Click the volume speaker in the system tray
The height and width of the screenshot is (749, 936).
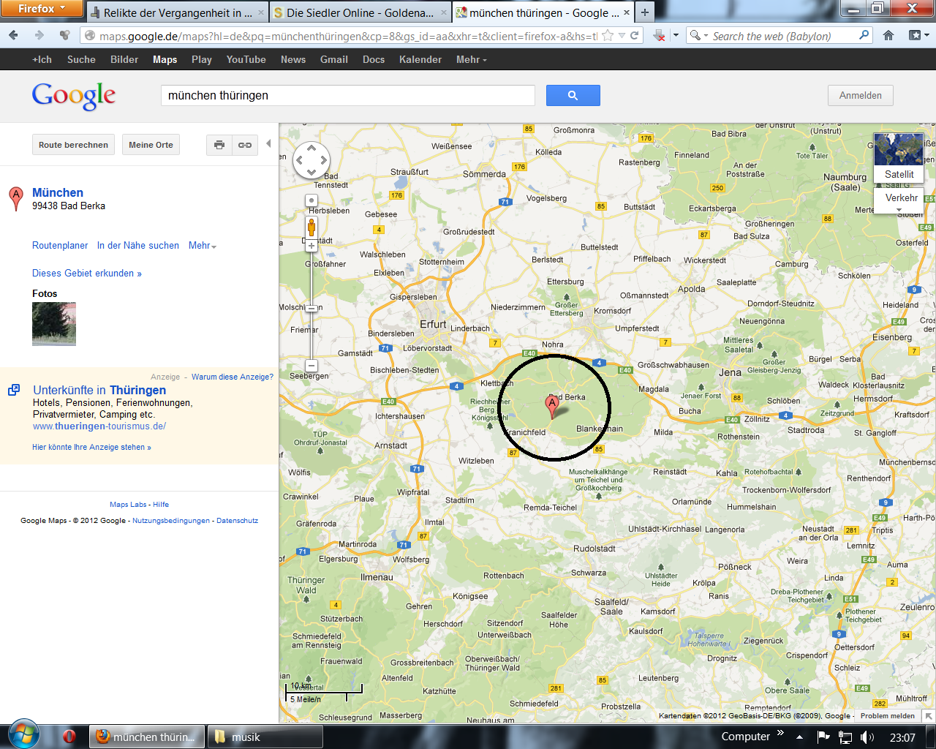pos(867,737)
